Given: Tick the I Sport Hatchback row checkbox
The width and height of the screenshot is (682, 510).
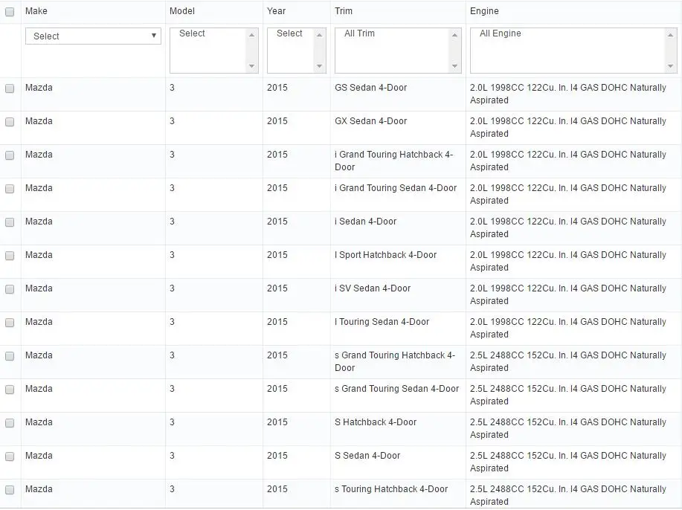Looking at the screenshot, I should [x=10, y=256].
